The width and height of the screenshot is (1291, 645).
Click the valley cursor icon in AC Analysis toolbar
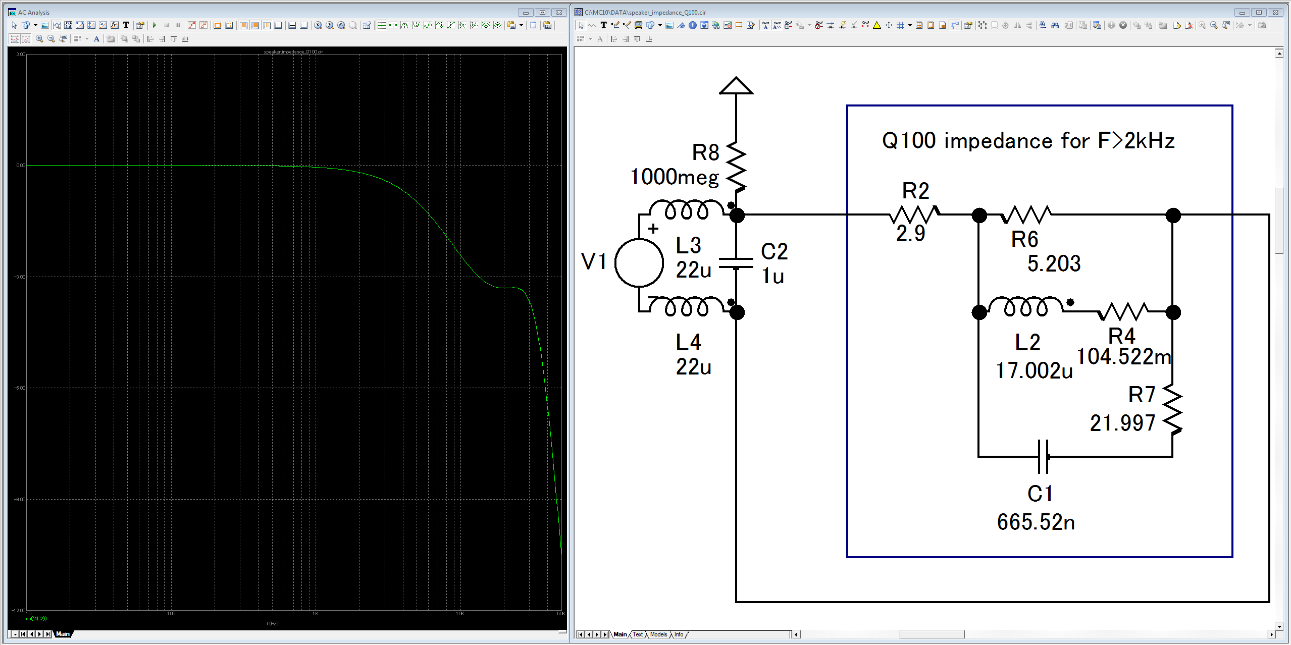click(416, 25)
